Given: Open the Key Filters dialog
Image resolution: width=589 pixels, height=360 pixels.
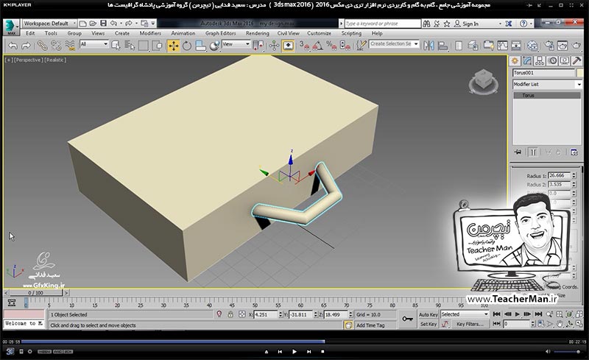Looking at the screenshot, I should pos(470,324).
